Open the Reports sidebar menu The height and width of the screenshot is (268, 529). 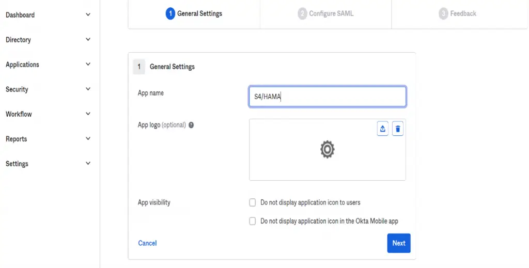tap(48, 139)
